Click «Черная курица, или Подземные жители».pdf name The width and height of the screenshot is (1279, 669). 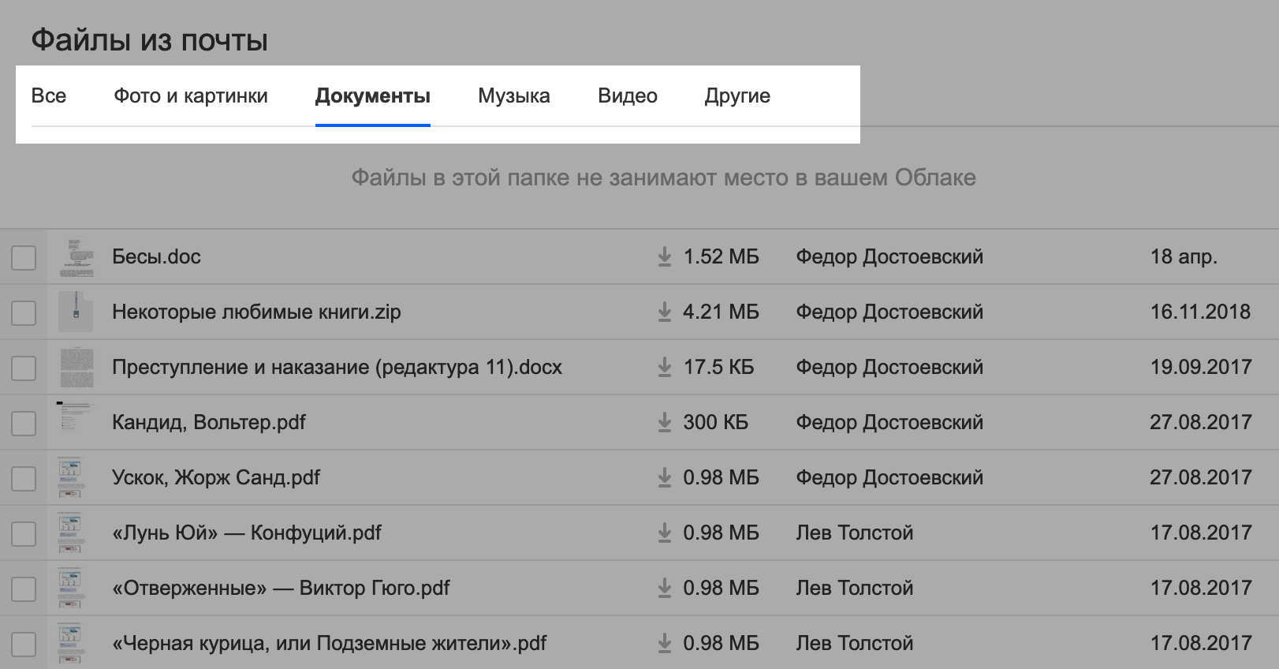pos(330,643)
